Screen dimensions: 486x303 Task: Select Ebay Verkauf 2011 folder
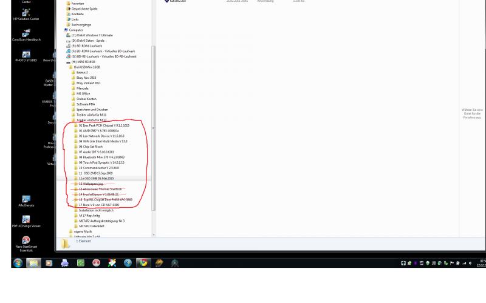(86, 83)
